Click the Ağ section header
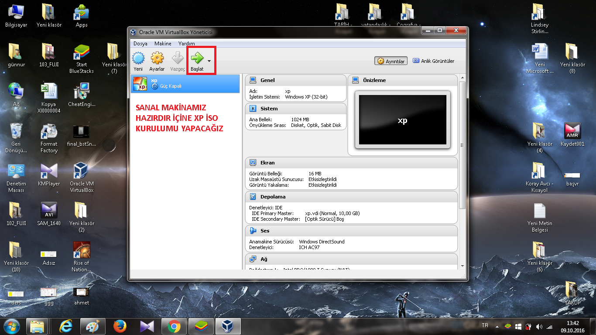Viewport: 596px width, 335px height. point(351,259)
